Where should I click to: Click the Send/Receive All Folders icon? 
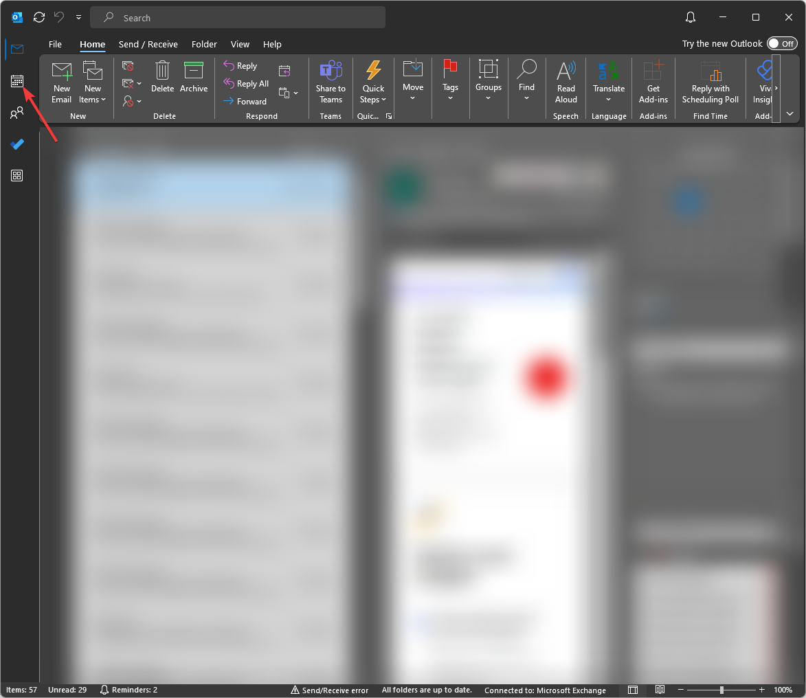click(39, 17)
